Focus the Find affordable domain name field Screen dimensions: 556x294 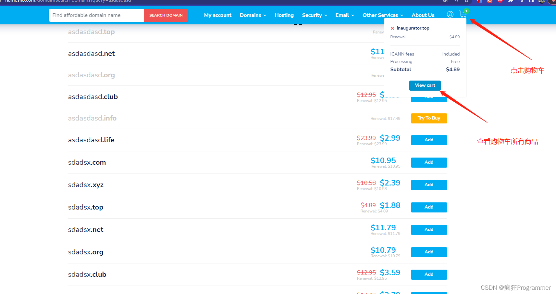pyautogui.click(x=96, y=15)
